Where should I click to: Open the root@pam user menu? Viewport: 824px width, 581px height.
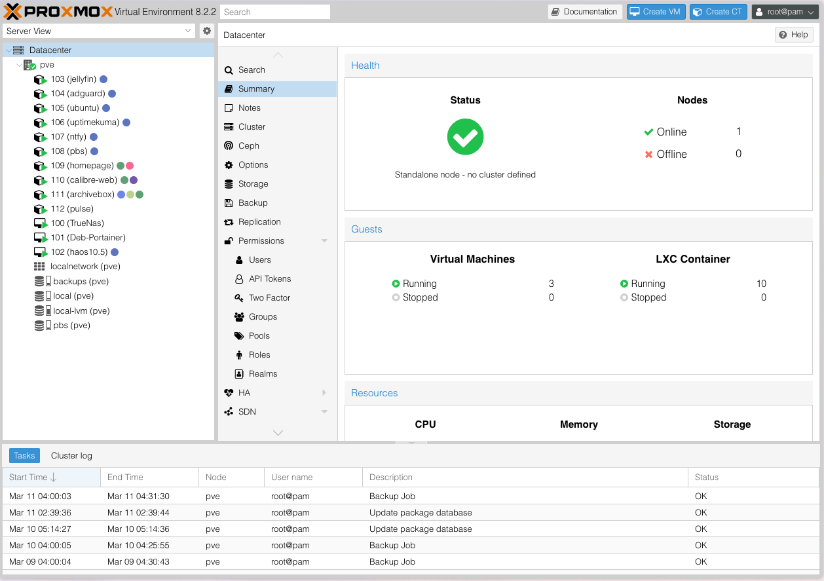pyautogui.click(x=784, y=11)
